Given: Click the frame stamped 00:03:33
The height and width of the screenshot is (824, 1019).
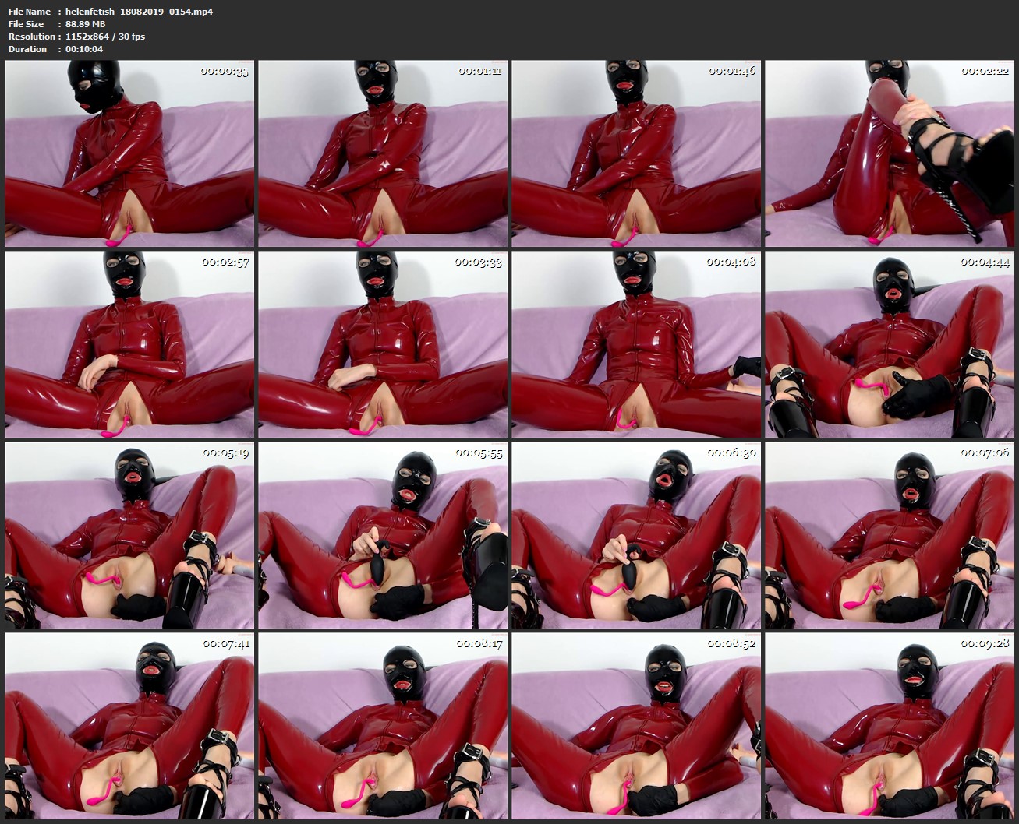Looking at the screenshot, I should coord(383,344).
